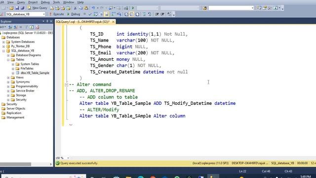Image resolution: width=316 pixels, height=178 pixels.
Task: Open the Project menu
Action: tap(33, 2)
